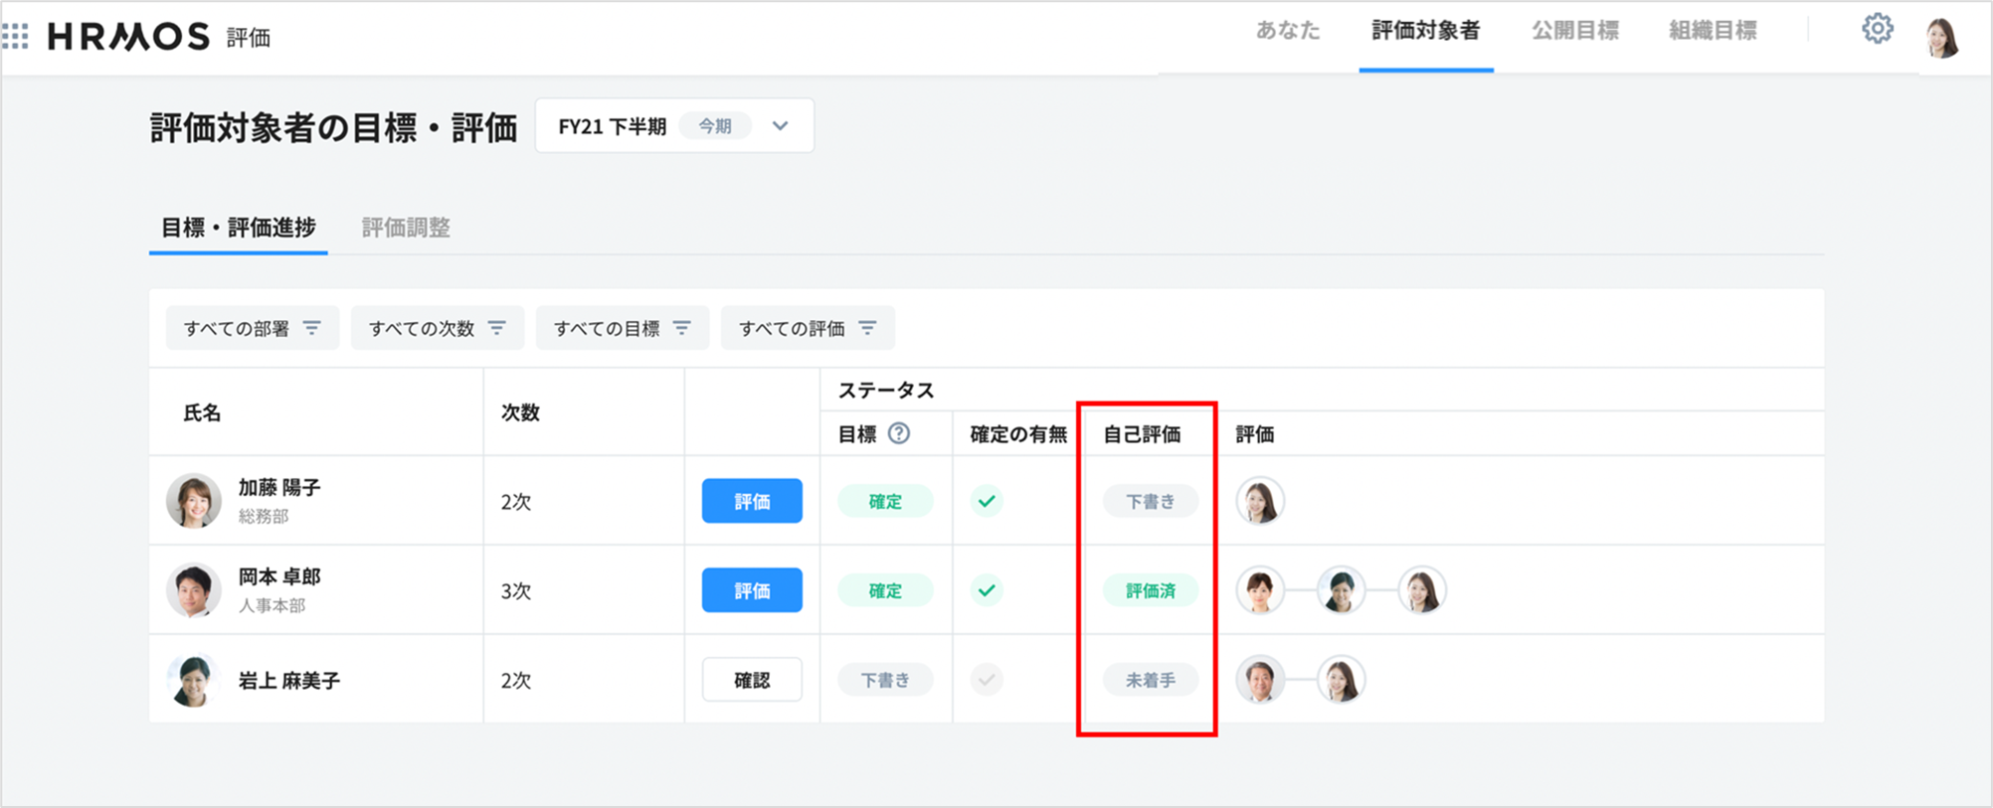Click the 評価済 self-evaluation status badge
Image resolution: width=1993 pixels, height=808 pixels.
pos(1150,590)
